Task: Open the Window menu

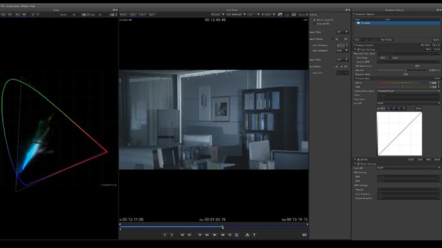Action: click(x=24, y=6)
